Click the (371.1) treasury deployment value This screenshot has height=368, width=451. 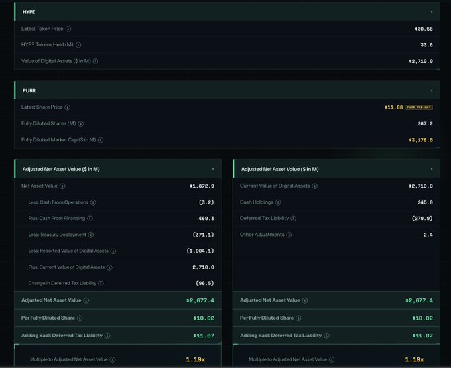(x=203, y=235)
